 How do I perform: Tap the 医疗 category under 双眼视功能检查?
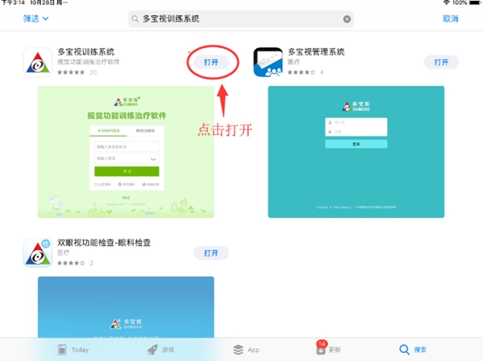click(64, 252)
